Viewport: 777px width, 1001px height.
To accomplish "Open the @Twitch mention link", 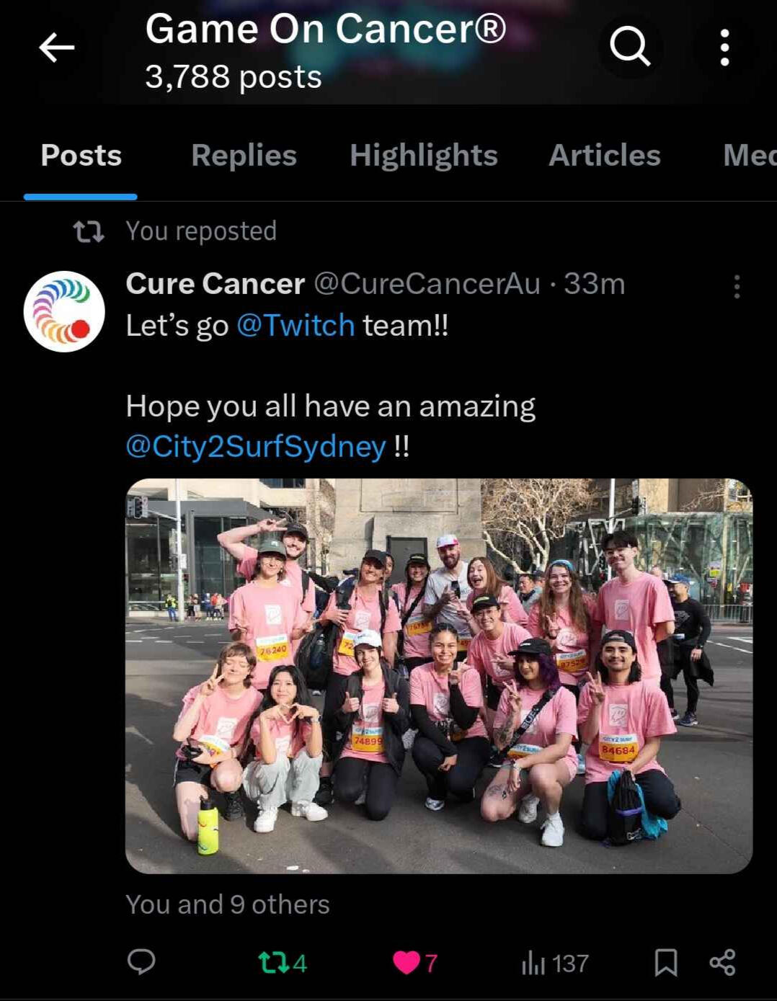I will [296, 326].
